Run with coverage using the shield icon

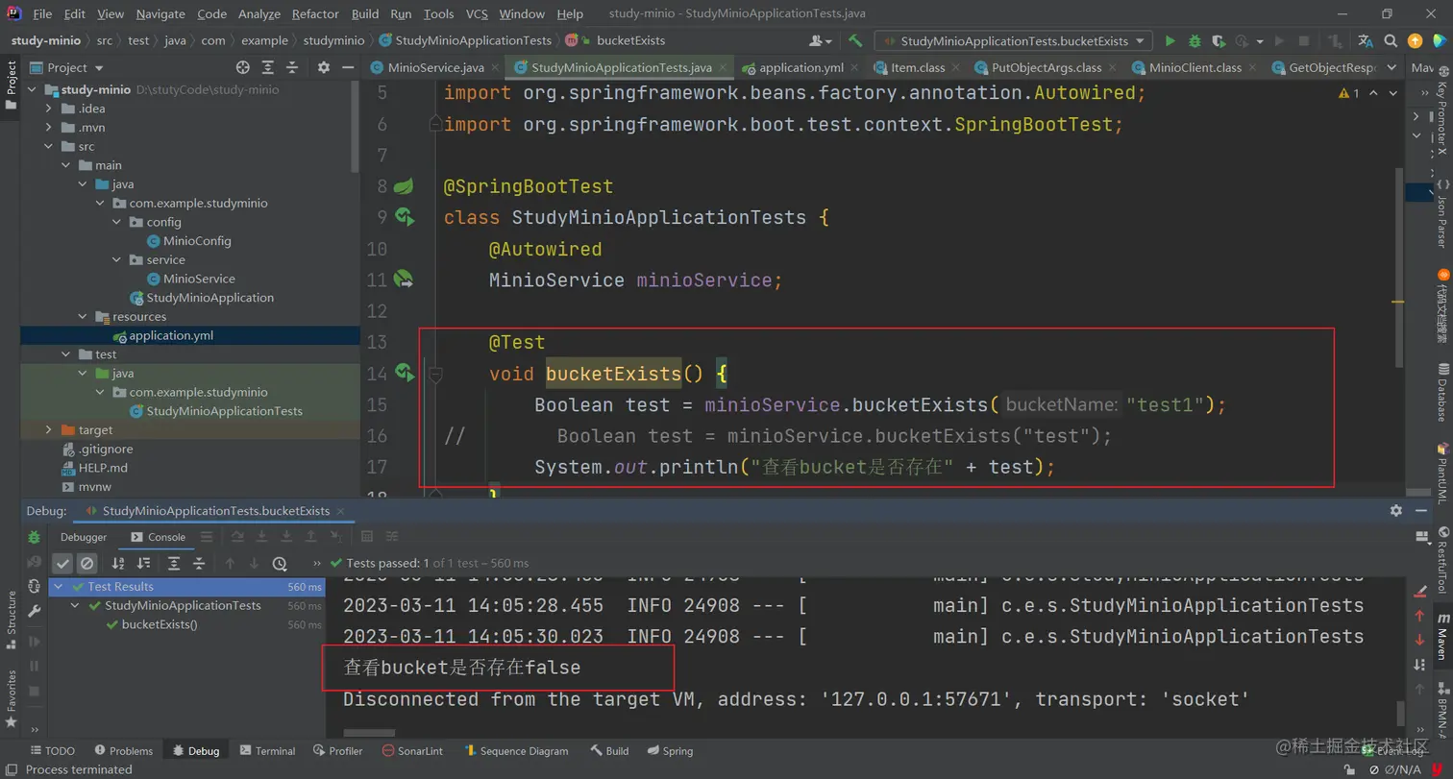point(1219,41)
